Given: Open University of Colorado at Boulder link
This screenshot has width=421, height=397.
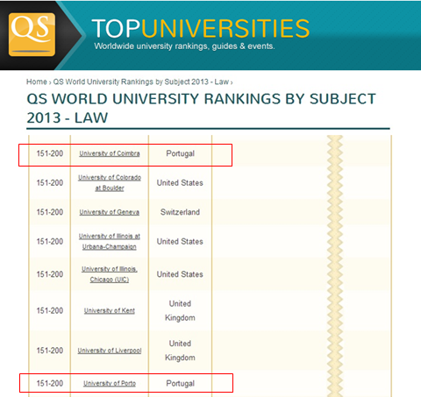Looking at the screenshot, I should point(110,182).
